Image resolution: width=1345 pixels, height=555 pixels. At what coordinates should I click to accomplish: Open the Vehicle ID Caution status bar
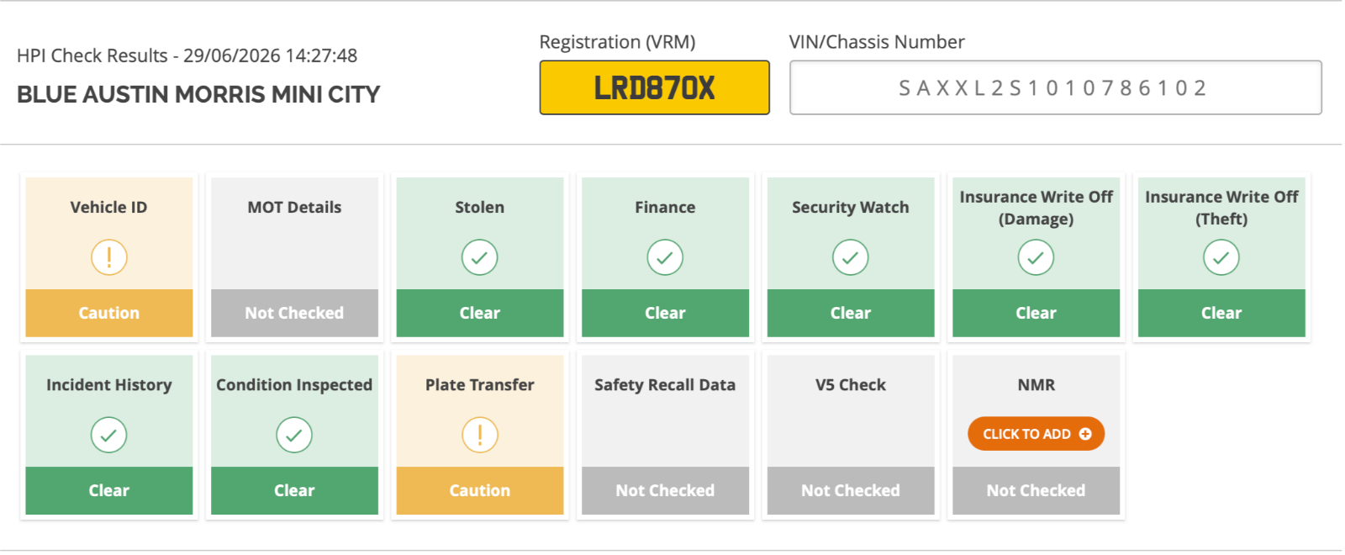[109, 313]
